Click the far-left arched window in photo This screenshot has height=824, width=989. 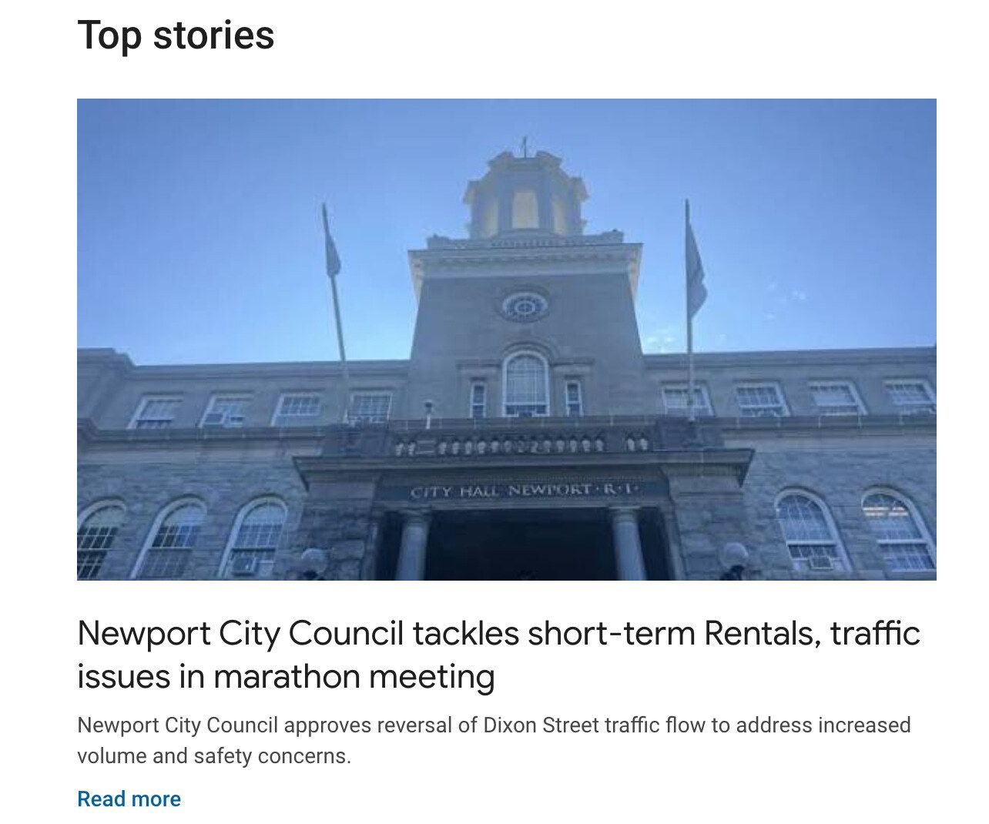(x=99, y=539)
